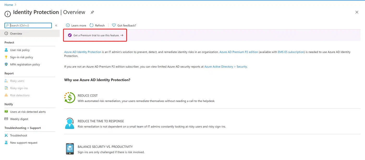Click the Troubleshoot wrench icon
365x160 pixels.
point(6,135)
